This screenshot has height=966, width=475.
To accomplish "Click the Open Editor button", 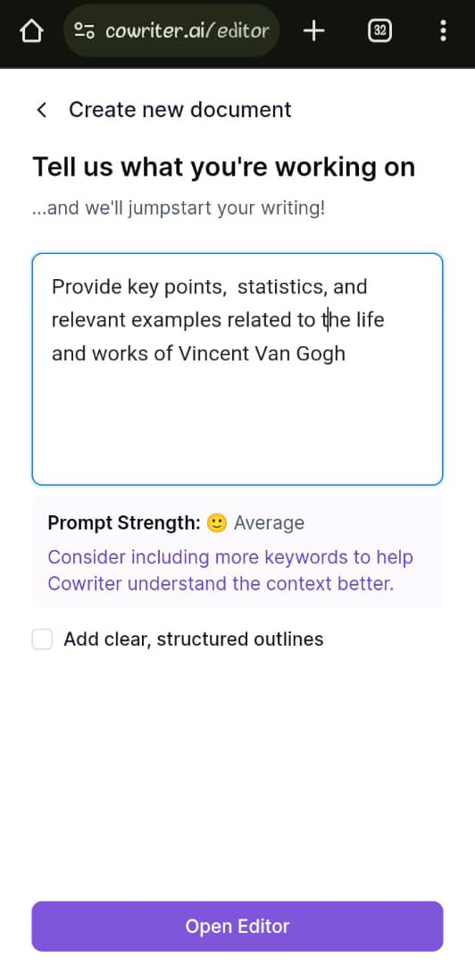I will [x=237, y=926].
